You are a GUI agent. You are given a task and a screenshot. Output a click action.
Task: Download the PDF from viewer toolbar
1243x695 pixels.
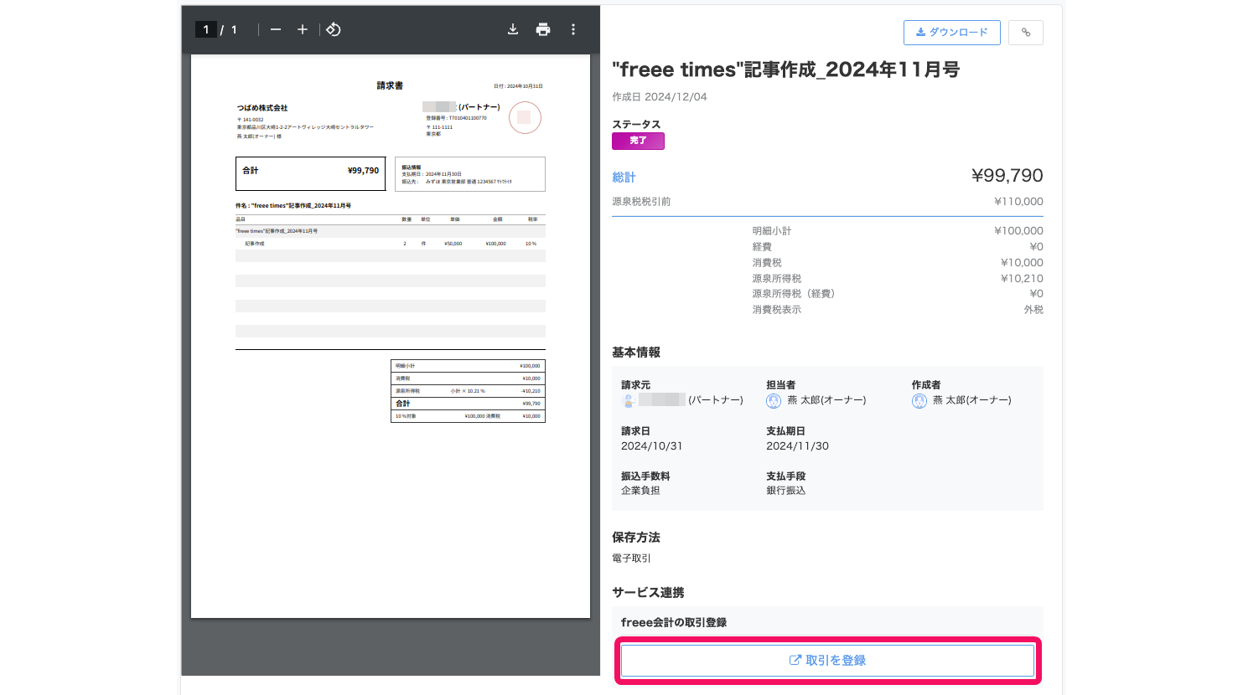(513, 29)
